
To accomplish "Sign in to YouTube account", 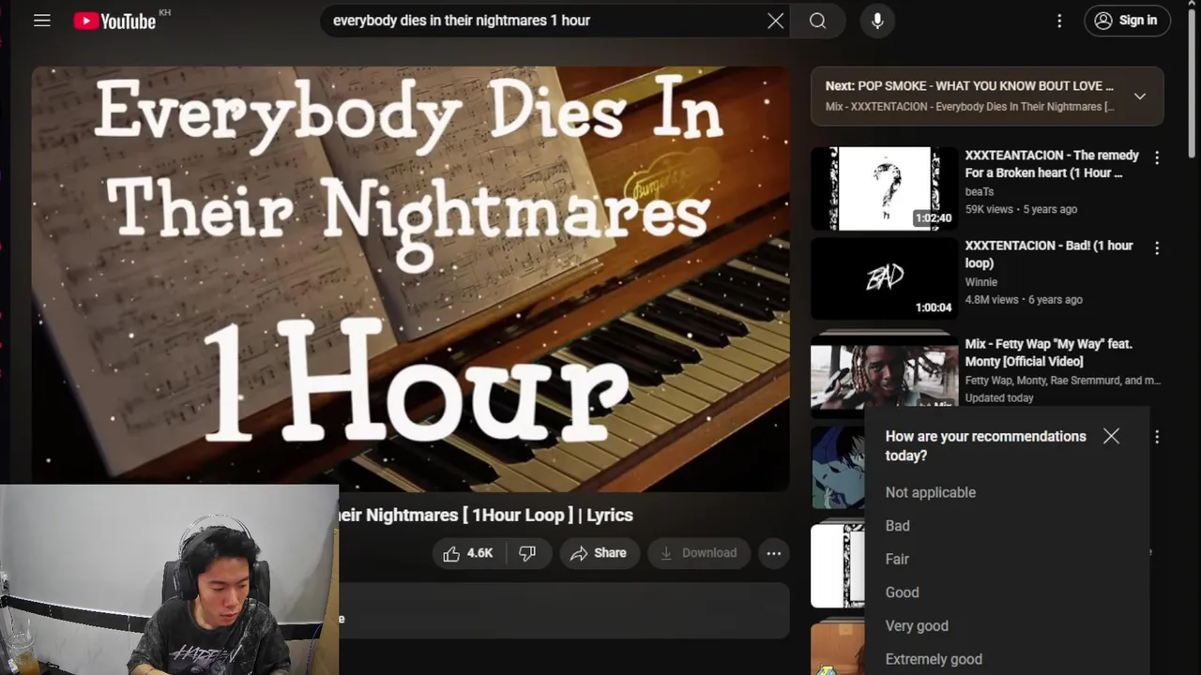I will click(1127, 21).
